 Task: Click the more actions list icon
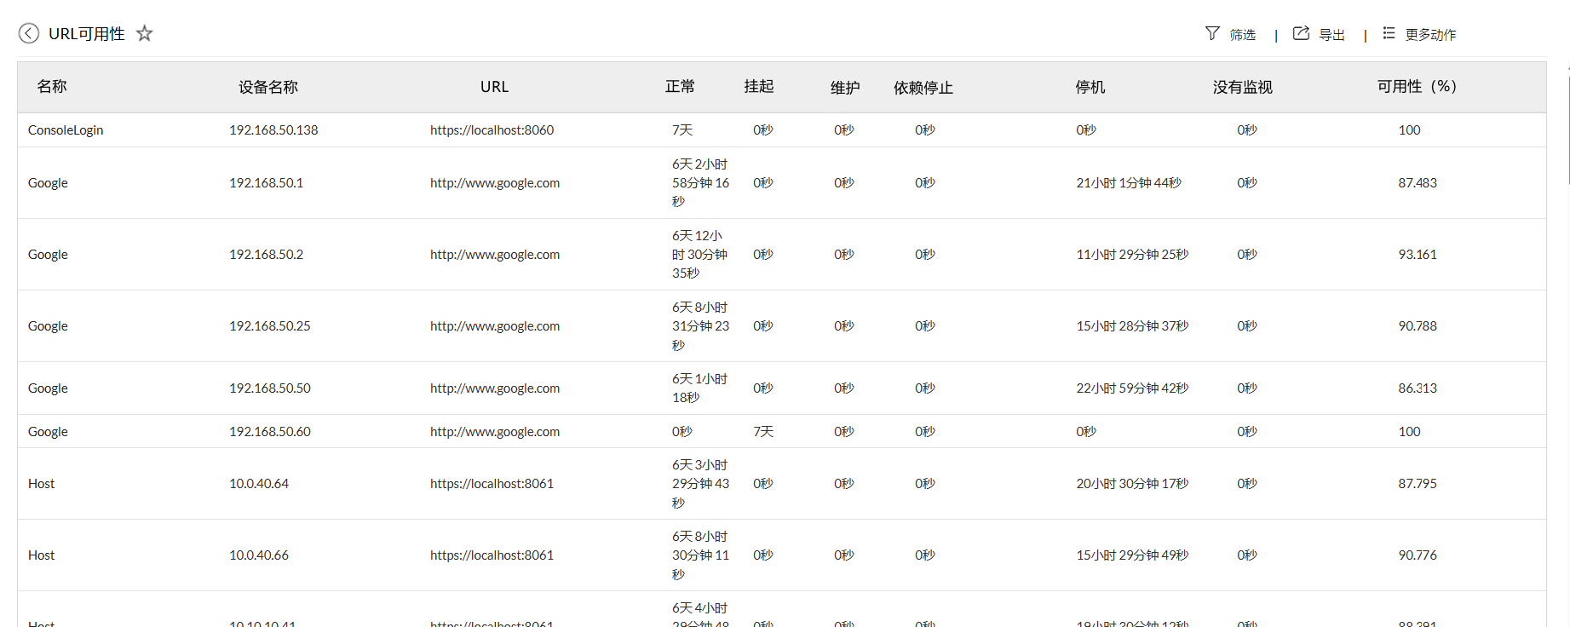pos(1389,33)
